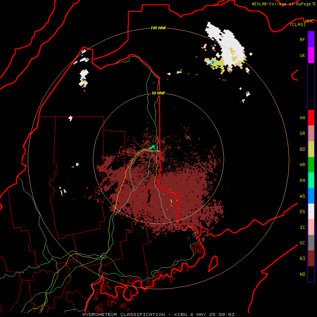Click the RF purple legend swatch
This screenshot has height=317, width=317.
point(311,39)
